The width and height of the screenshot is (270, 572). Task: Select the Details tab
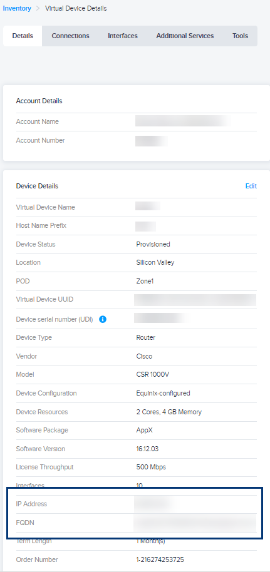[23, 36]
